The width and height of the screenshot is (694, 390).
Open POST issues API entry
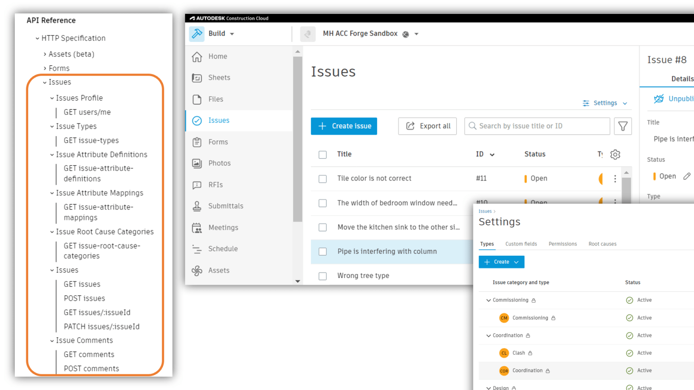84,299
